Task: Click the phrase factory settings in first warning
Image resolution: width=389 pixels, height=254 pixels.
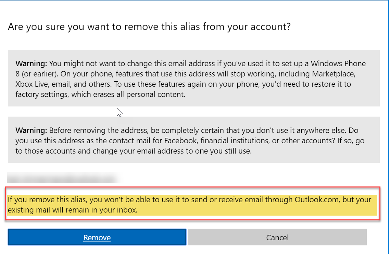Action: pos(42,94)
